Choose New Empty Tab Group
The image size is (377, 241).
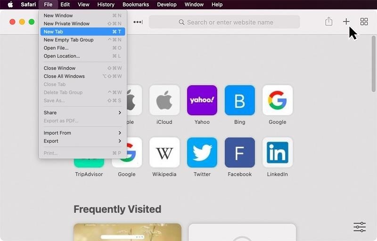coord(82,40)
